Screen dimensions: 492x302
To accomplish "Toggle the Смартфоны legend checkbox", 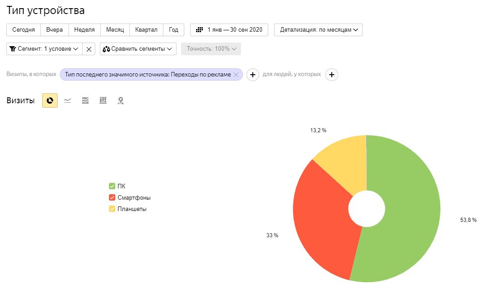I will 112,198.
